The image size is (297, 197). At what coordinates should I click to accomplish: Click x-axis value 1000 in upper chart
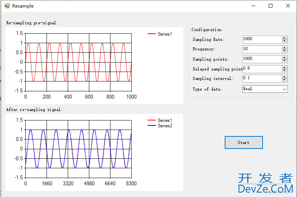coord(131,97)
